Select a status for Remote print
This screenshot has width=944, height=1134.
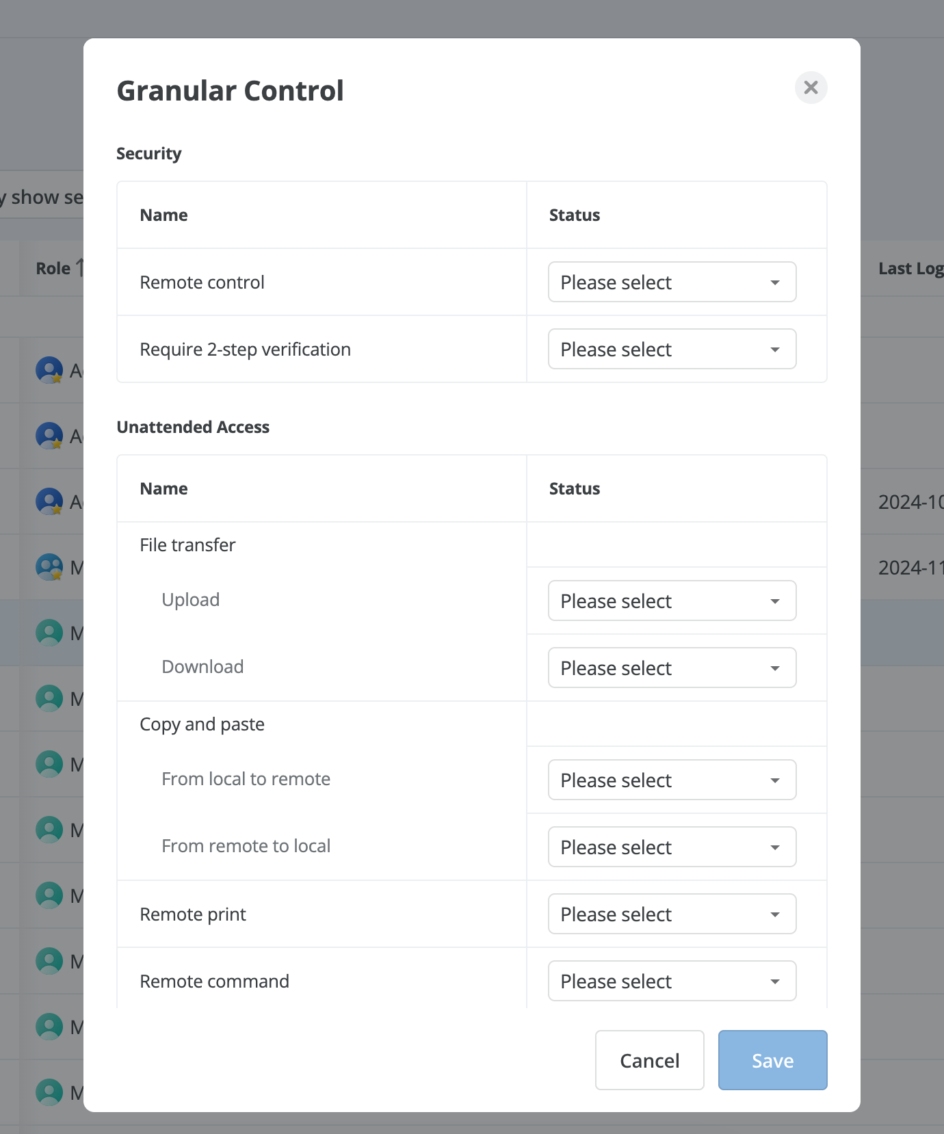(x=672, y=914)
